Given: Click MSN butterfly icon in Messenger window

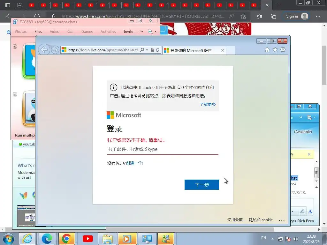Looking at the screenshot, I should click(x=23, y=195).
